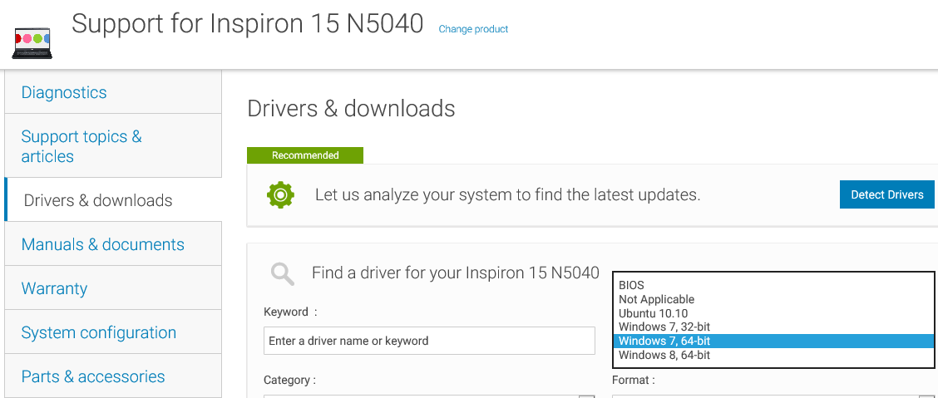Click the magnifying glass search icon
Screen dimensions: 938x398
(x=282, y=273)
